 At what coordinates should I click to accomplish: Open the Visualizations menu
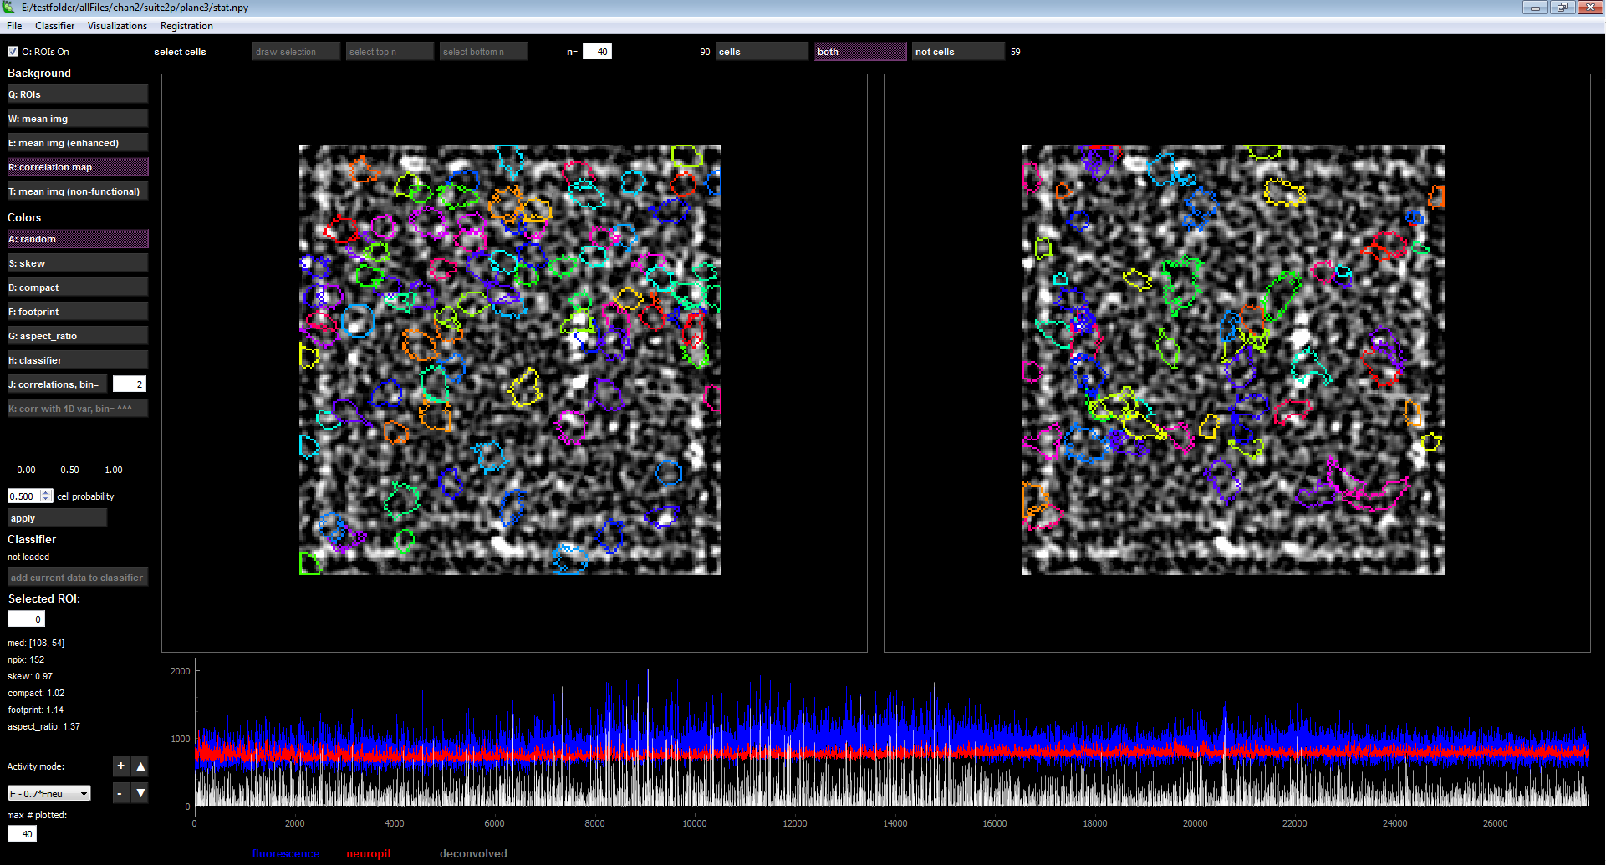pyautogui.click(x=117, y=25)
